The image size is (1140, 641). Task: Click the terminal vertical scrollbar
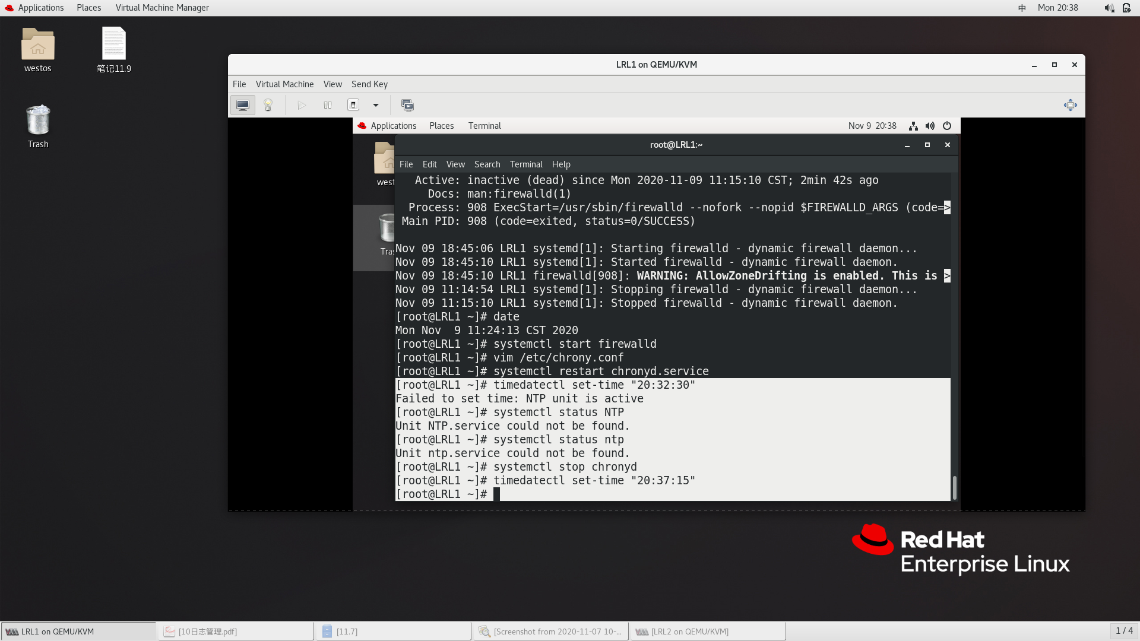coord(954,487)
